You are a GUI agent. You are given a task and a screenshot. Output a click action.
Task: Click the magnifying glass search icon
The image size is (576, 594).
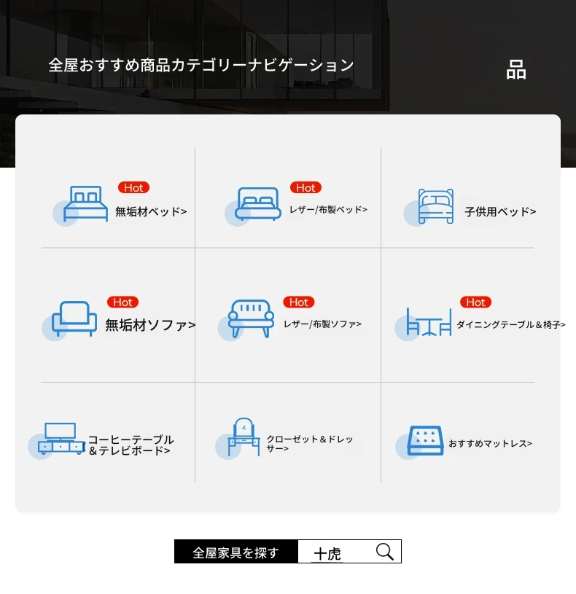pos(385,552)
